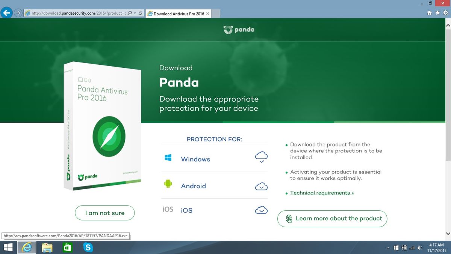
Task: Close the Download Antivirus Pro 2016 tab
Action: click(x=208, y=14)
